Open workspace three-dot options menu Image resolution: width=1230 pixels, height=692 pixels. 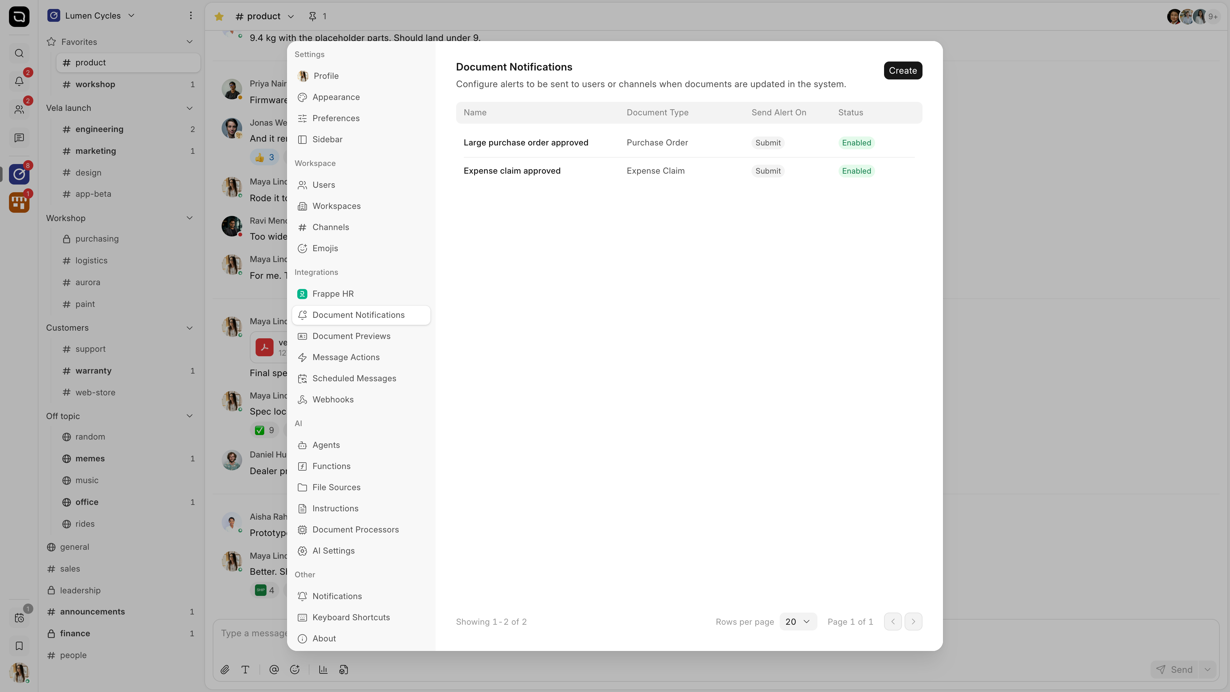click(191, 15)
